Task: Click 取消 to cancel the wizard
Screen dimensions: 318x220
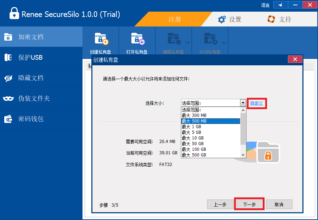Action: [x=279, y=204]
